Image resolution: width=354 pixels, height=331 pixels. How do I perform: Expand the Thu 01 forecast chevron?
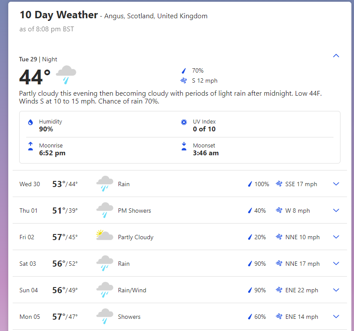(336, 211)
